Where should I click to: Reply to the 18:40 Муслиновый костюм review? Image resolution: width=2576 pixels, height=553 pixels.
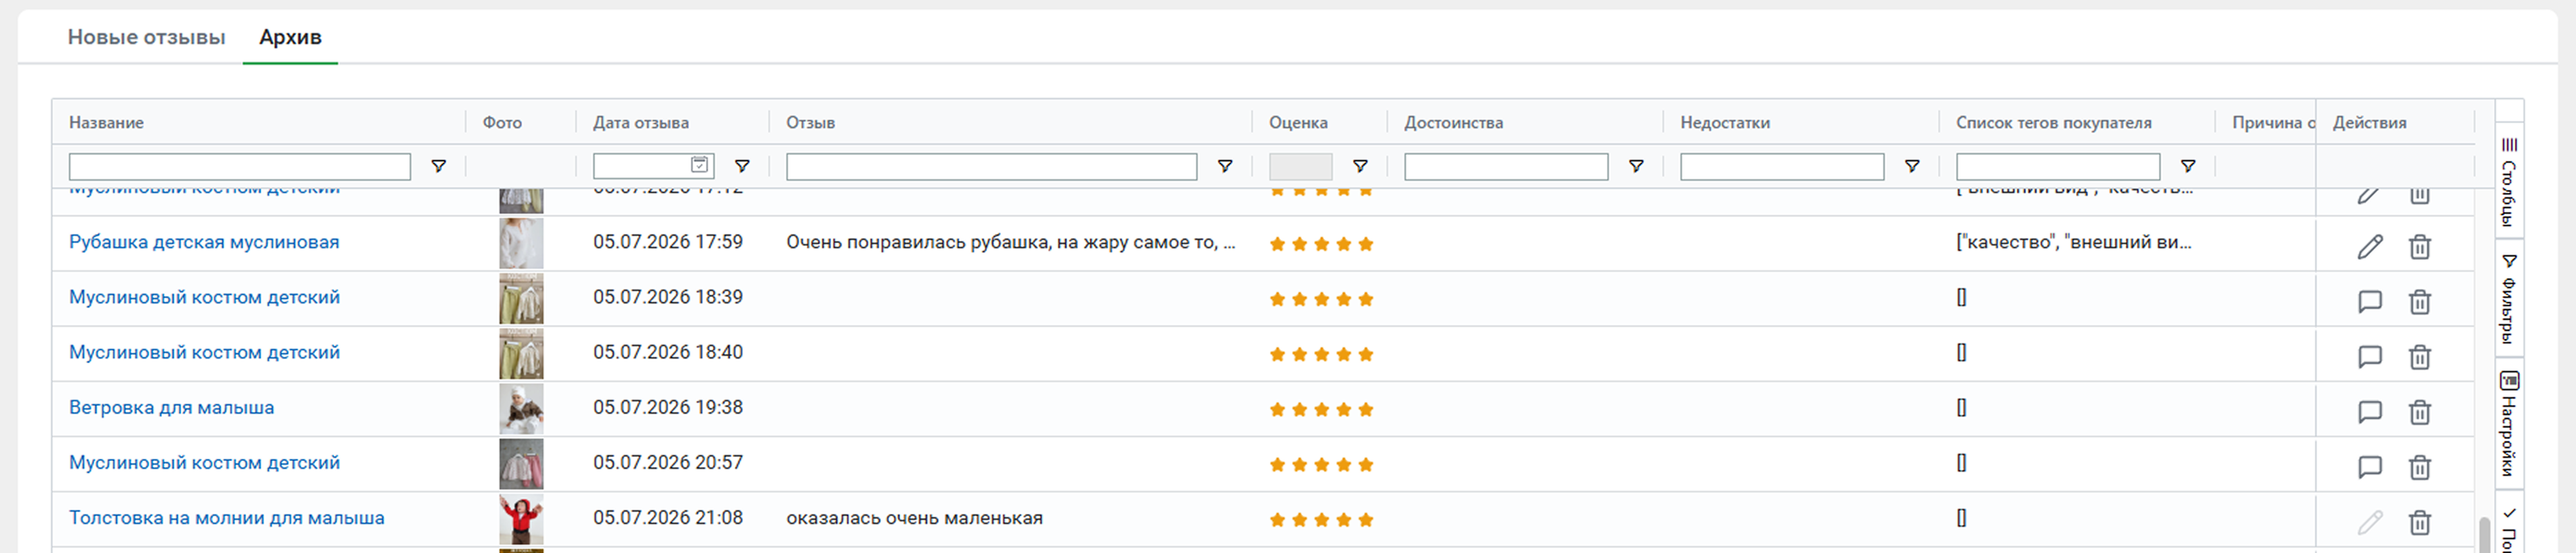[2370, 356]
